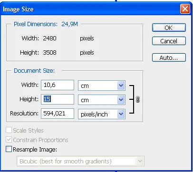Enable the Resample Image checkbox
The height and width of the screenshot is (172, 193).
click(9, 149)
